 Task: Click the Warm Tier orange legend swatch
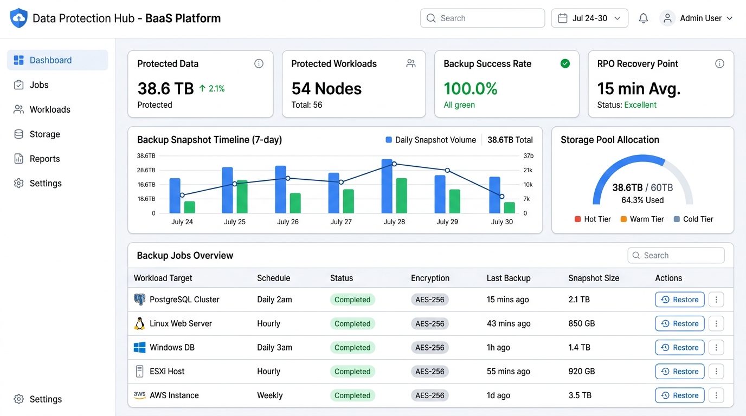point(623,219)
